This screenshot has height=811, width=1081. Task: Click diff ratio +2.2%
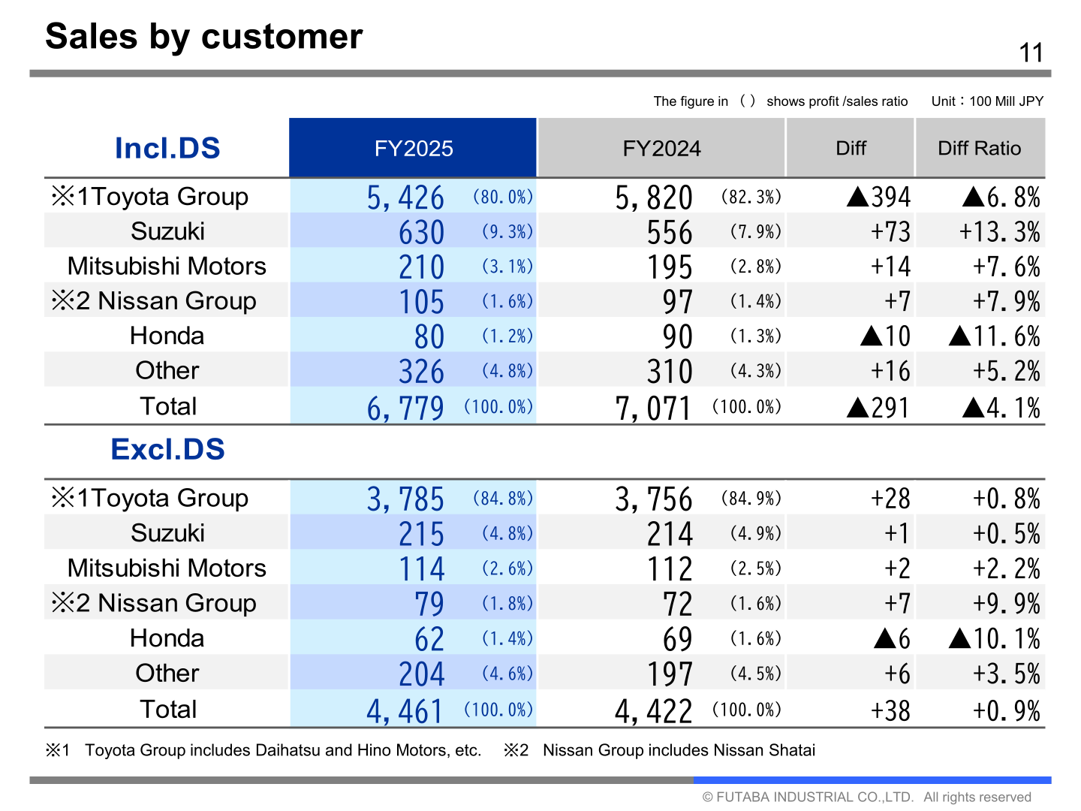pos(1007,568)
